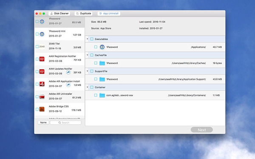Check the 1Password app checkbox in the app list

point(37,22)
